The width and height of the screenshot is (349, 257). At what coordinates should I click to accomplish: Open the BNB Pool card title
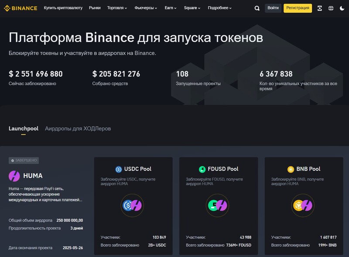coord(308,169)
